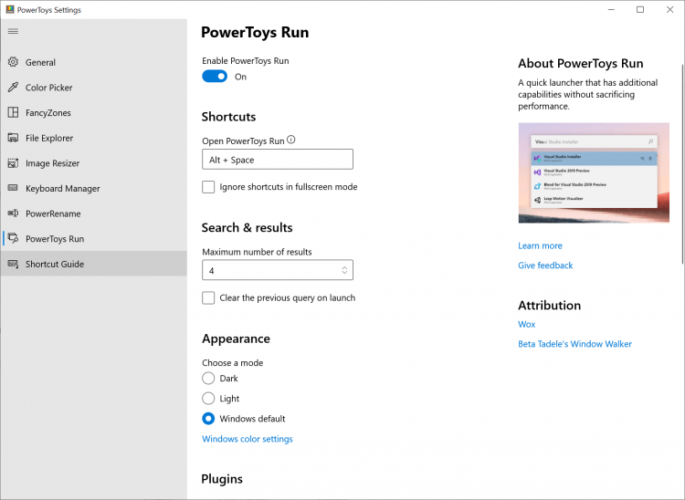Open FancyZones via its grid icon
The width and height of the screenshot is (685, 500).
coord(13,113)
